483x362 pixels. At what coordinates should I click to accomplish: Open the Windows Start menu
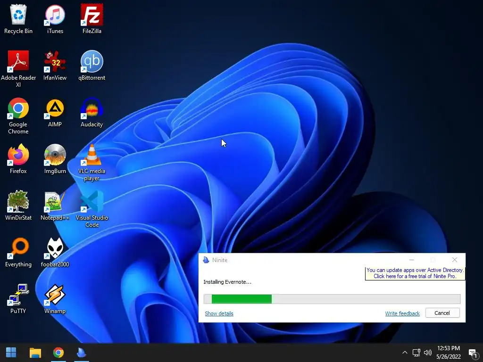[x=11, y=353]
